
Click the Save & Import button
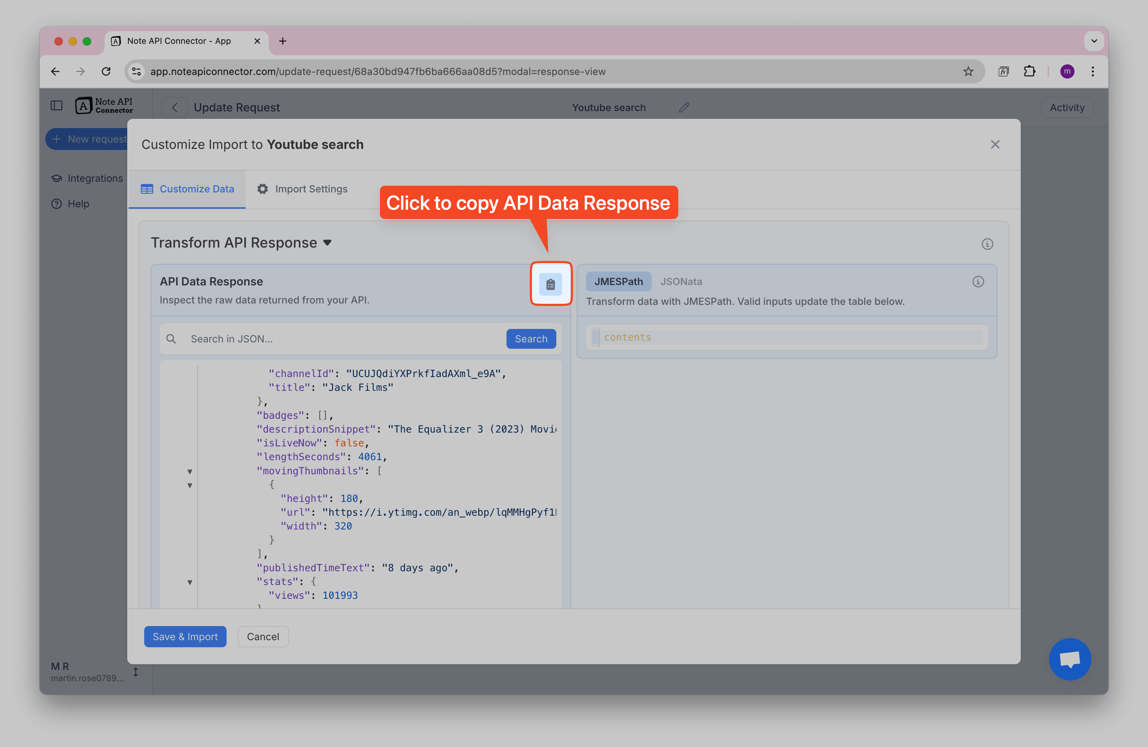[185, 637]
